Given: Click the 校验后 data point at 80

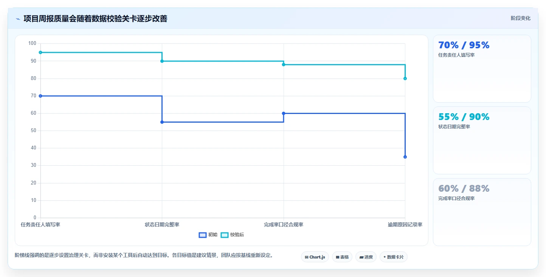Looking at the screenshot, I should [405, 78].
